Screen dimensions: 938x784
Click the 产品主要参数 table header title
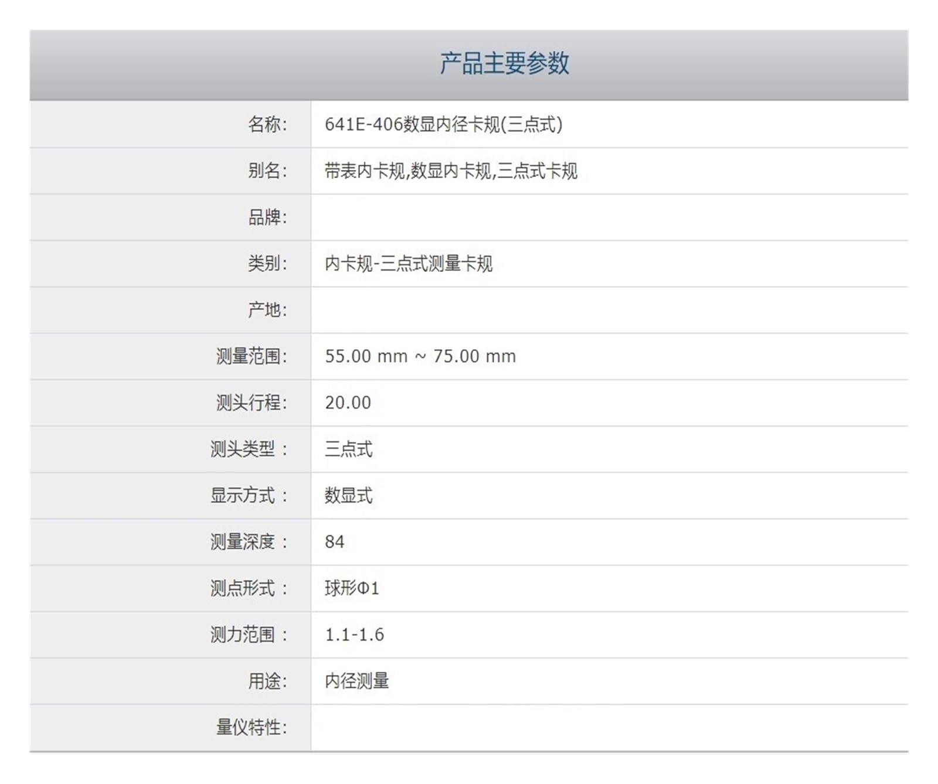(x=504, y=63)
